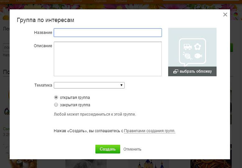Click the green Создать button

point(108,149)
